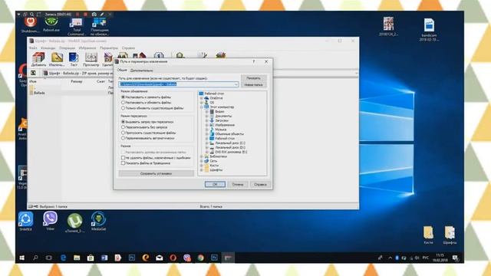Open Microsoft Edge from the taskbar
This screenshot has height=276, width=491.
63,258
